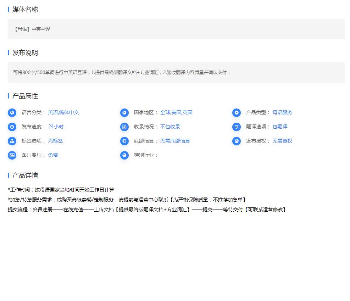Click the *加急/特急服务需求 line
350x301 pixels.
[x=127, y=200]
